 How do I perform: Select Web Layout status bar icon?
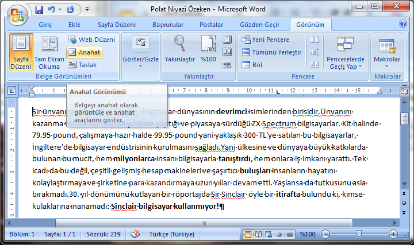[x=269, y=234]
